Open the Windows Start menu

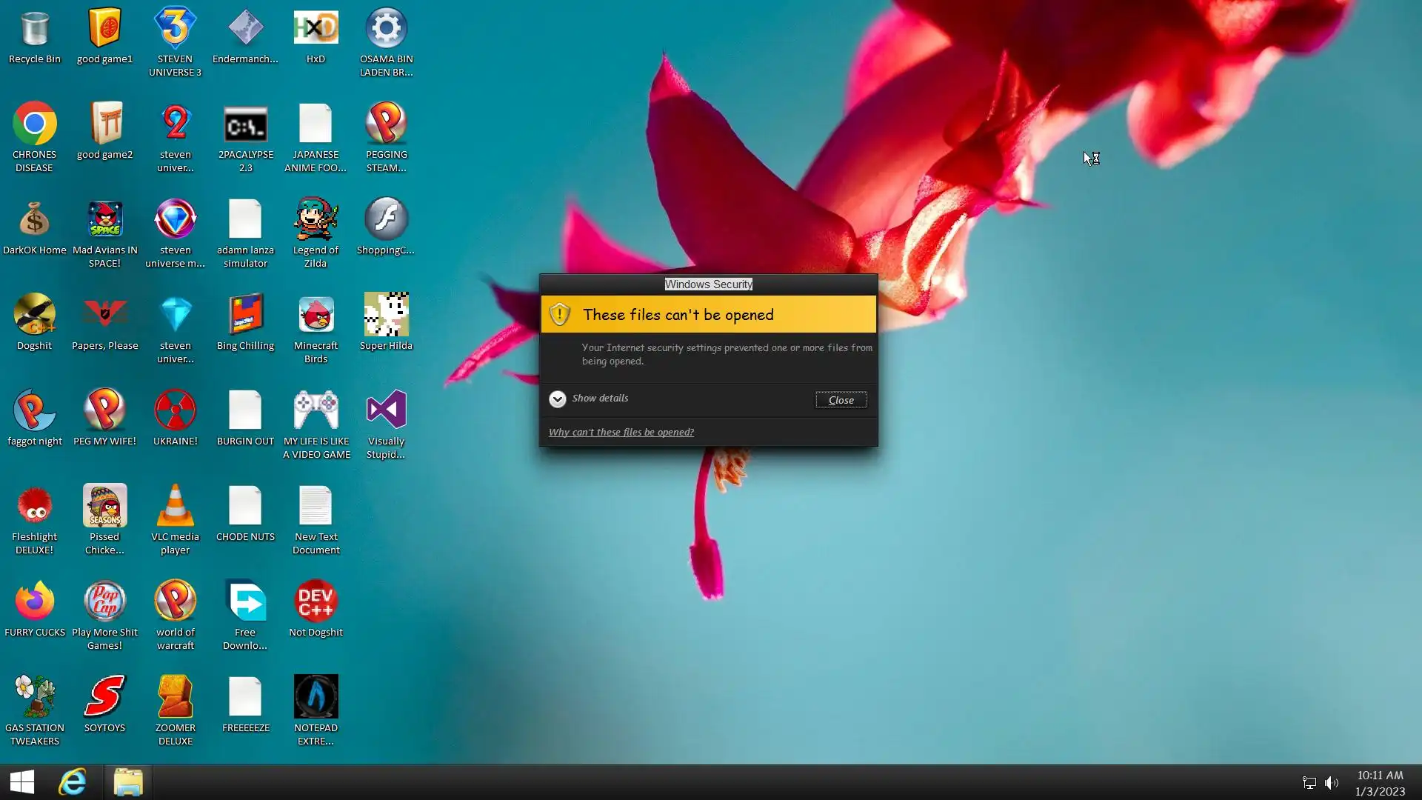point(22,782)
